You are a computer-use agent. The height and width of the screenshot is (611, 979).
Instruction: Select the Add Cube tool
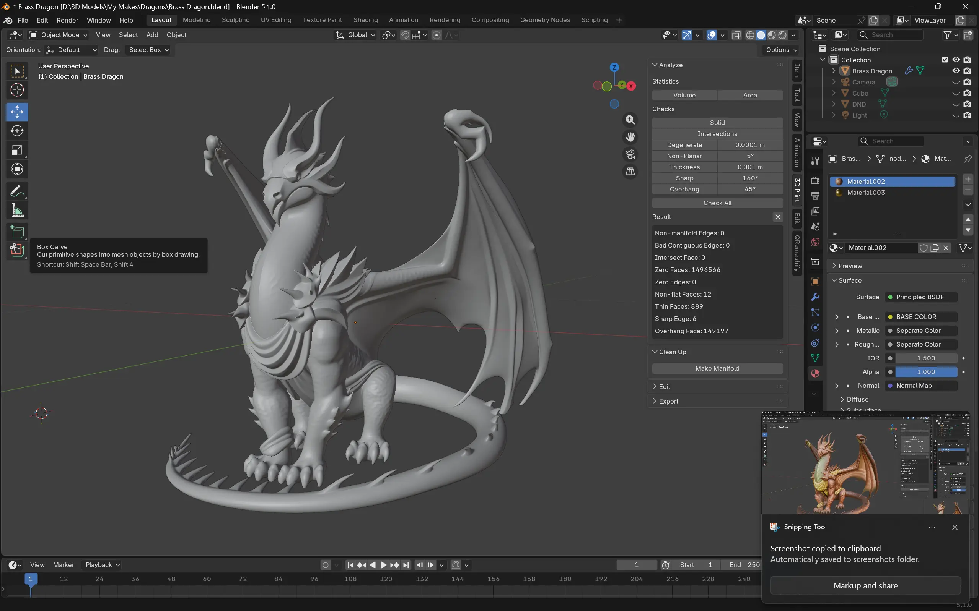[17, 232]
